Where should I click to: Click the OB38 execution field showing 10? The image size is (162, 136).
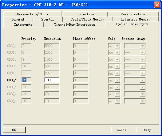coord(52,101)
